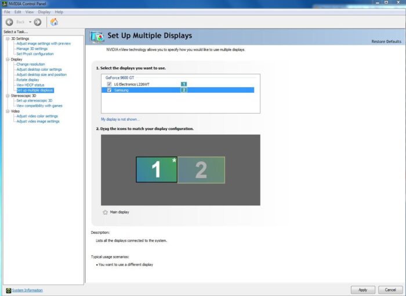The width and height of the screenshot is (406, 296).
Task: Uncheck the Samsung display checkbox
Action: (x=109, y=90)
